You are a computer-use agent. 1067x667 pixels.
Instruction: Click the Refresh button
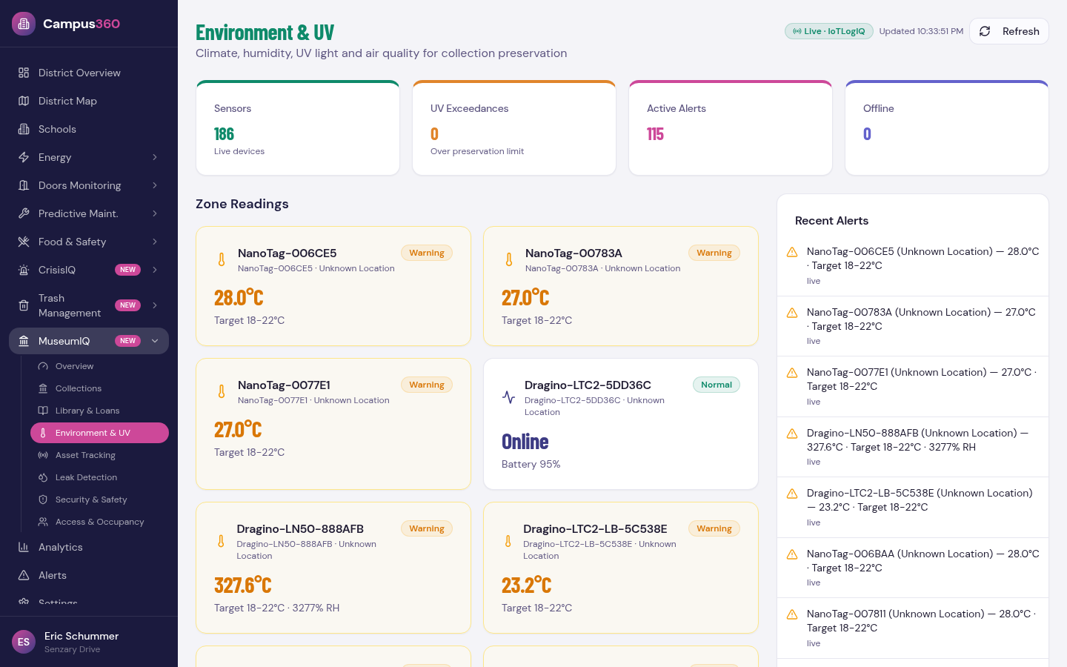[x=1009, y=31]
